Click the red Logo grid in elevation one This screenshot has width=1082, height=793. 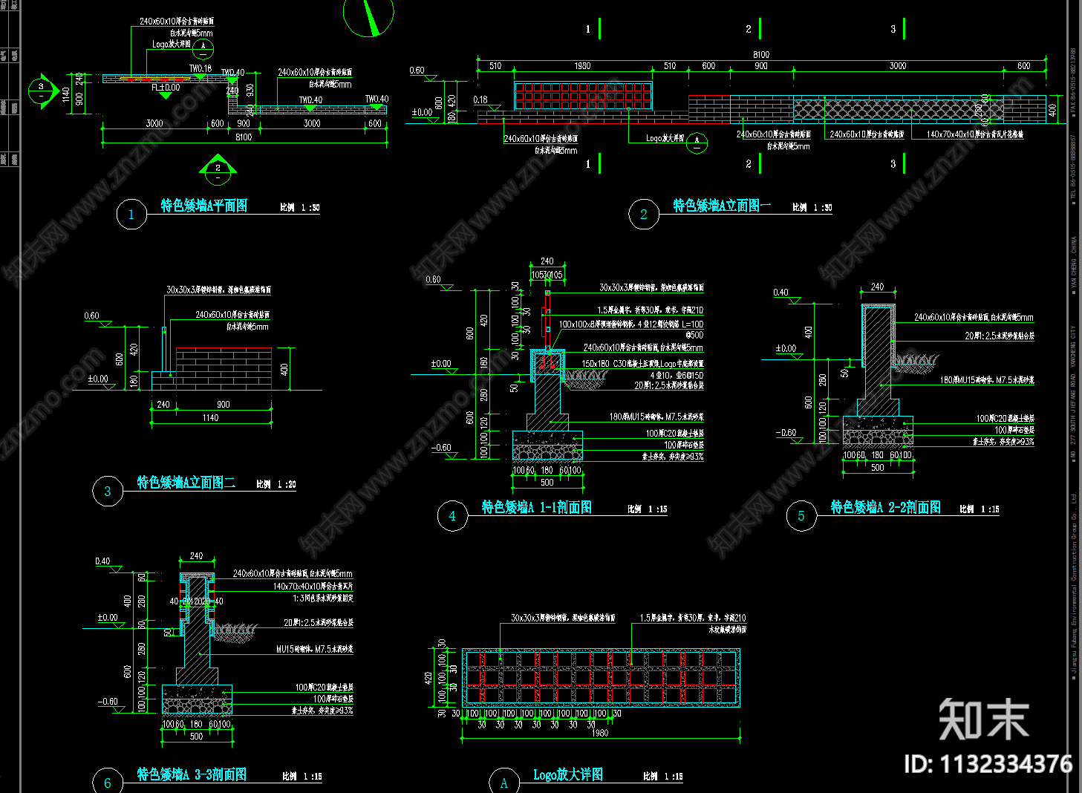point(584,97)
